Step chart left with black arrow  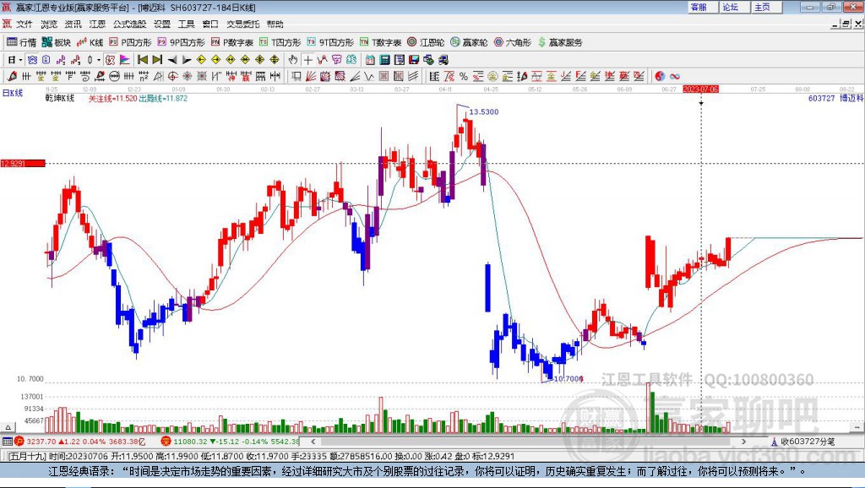coord(171,60)
